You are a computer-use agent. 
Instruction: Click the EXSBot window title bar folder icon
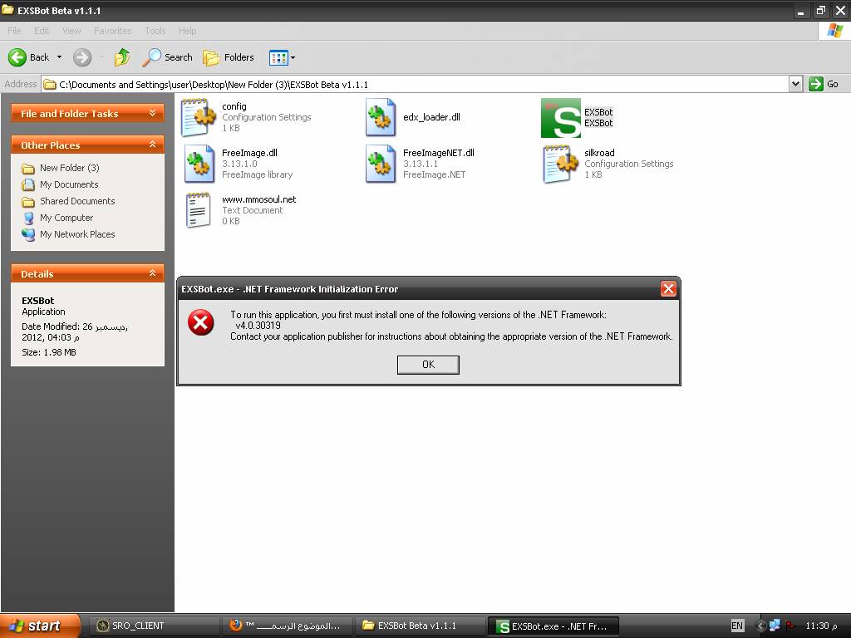pyautogui.click(x=7, y=10)
